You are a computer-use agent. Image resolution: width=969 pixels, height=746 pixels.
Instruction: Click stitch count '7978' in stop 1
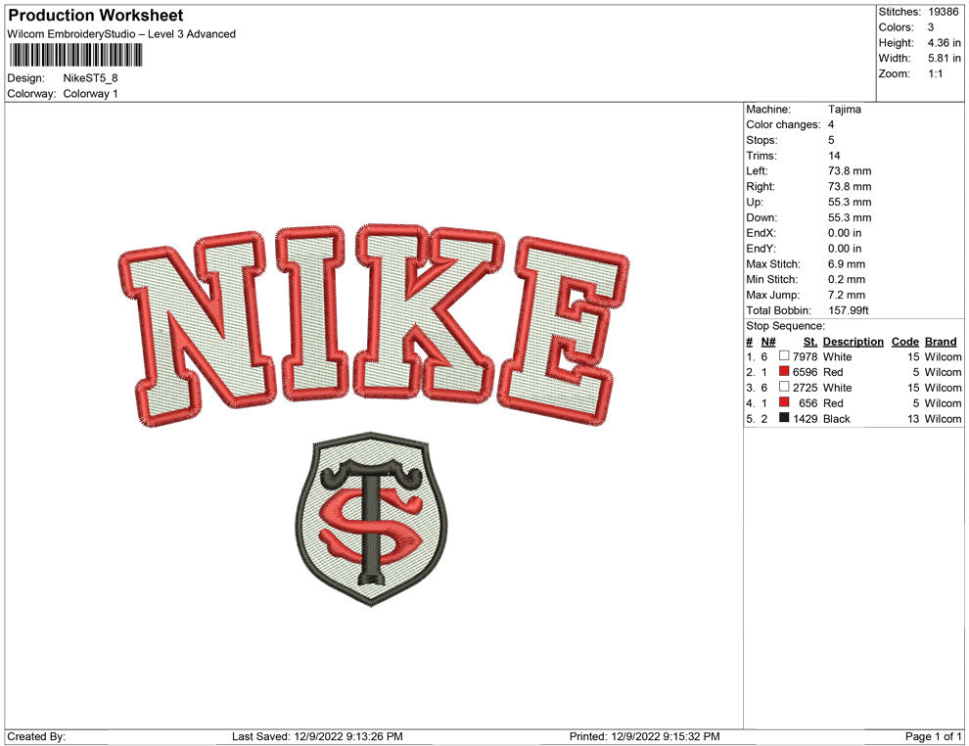806,356
